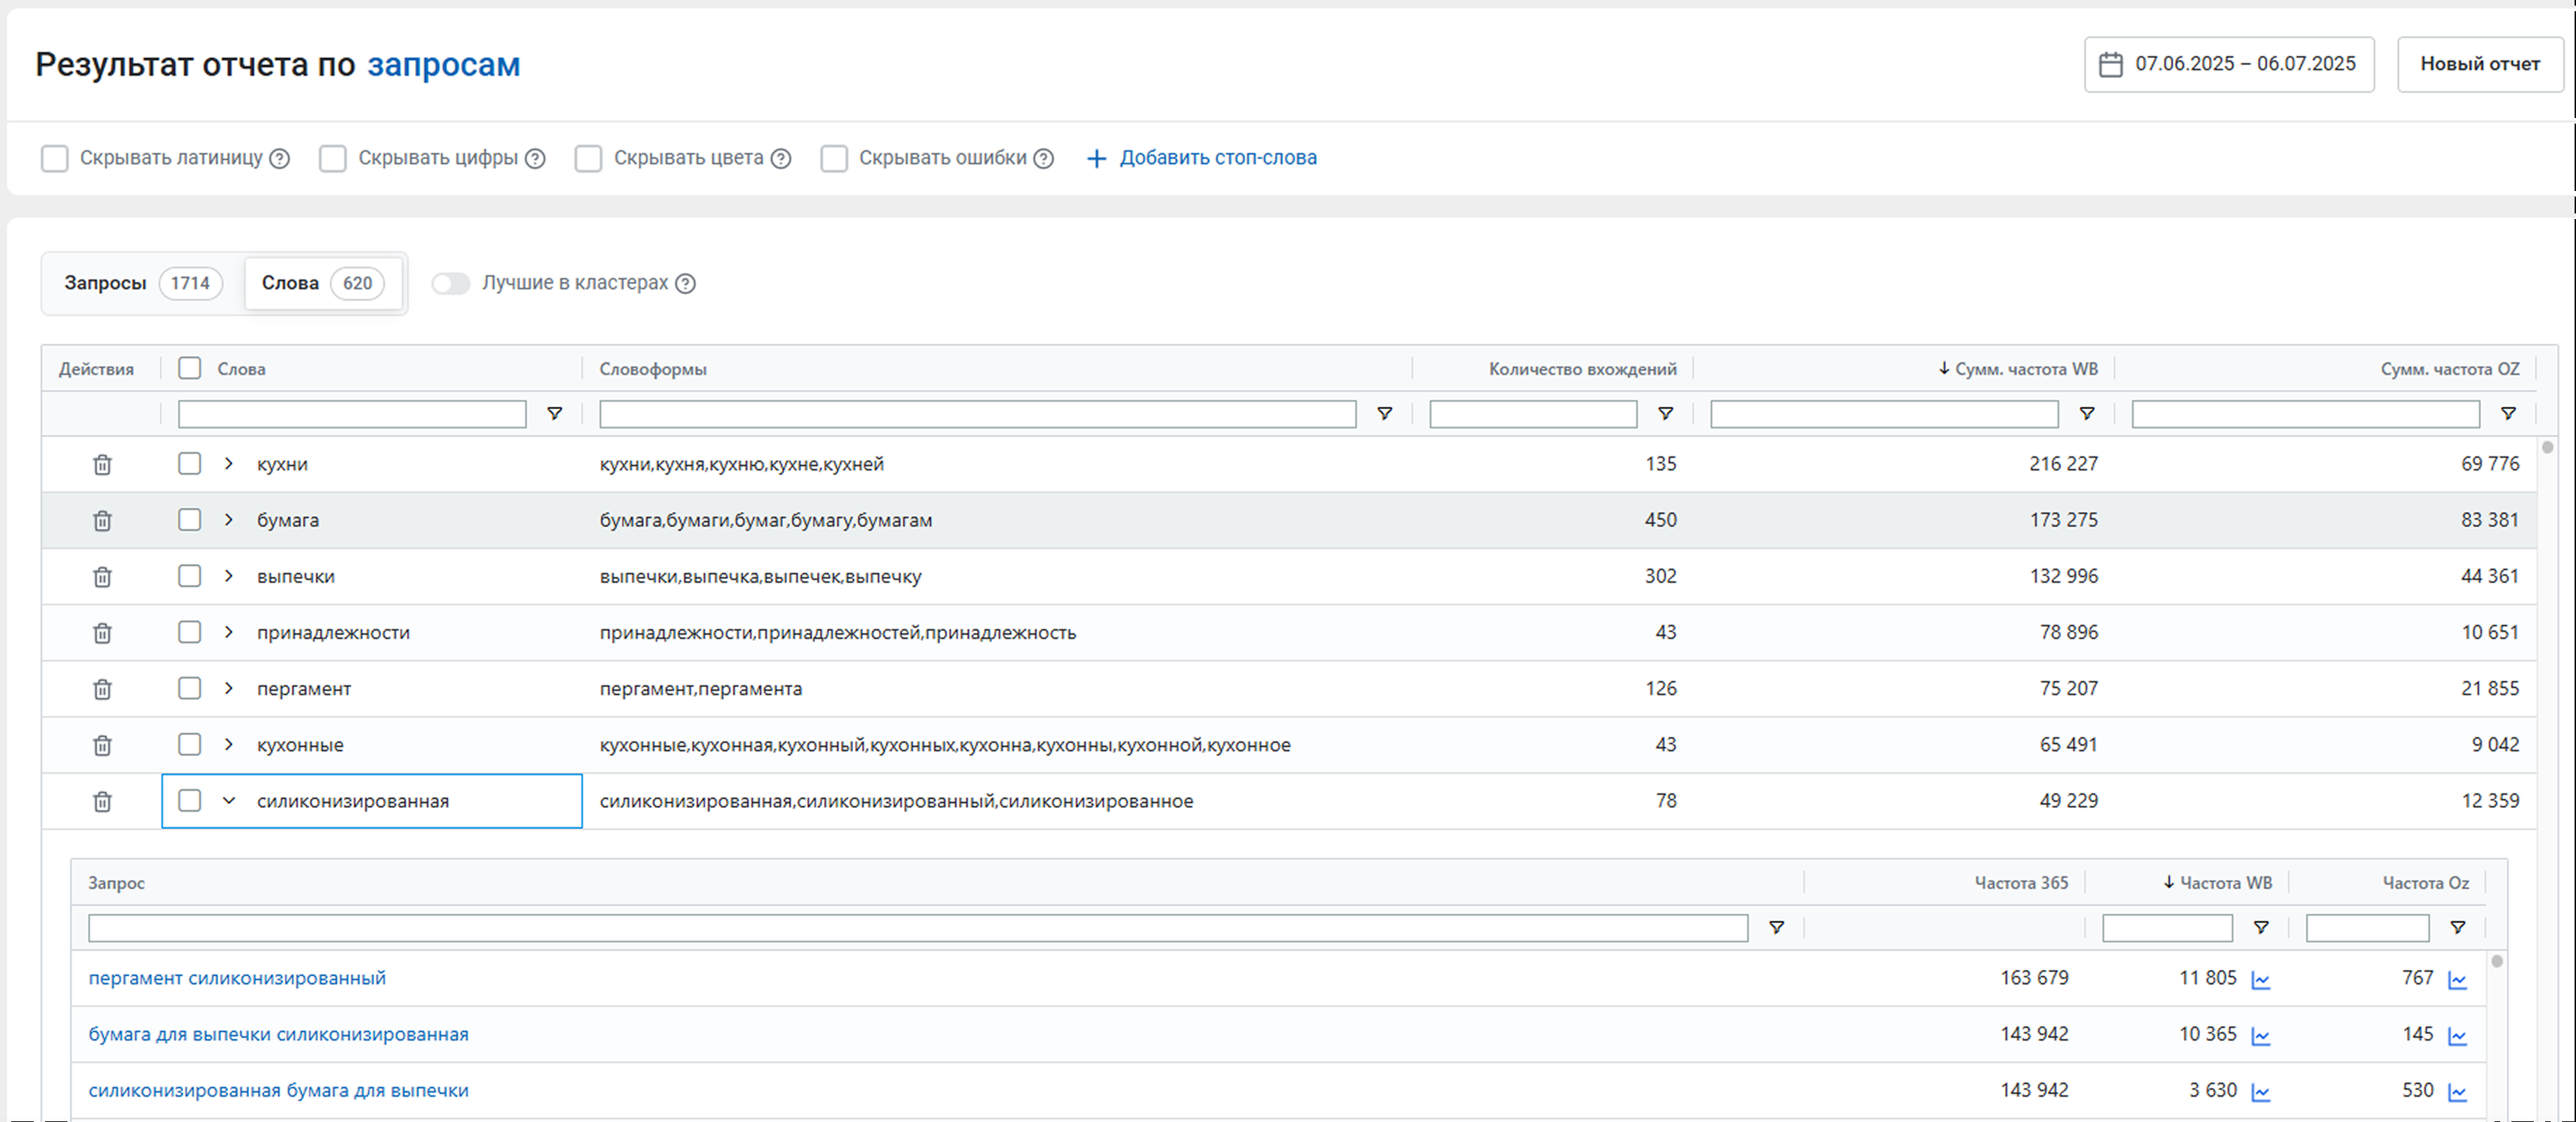Screen dimensions: 2576x1122
Task: Expand the пергамент row
Action: (229, 687)
